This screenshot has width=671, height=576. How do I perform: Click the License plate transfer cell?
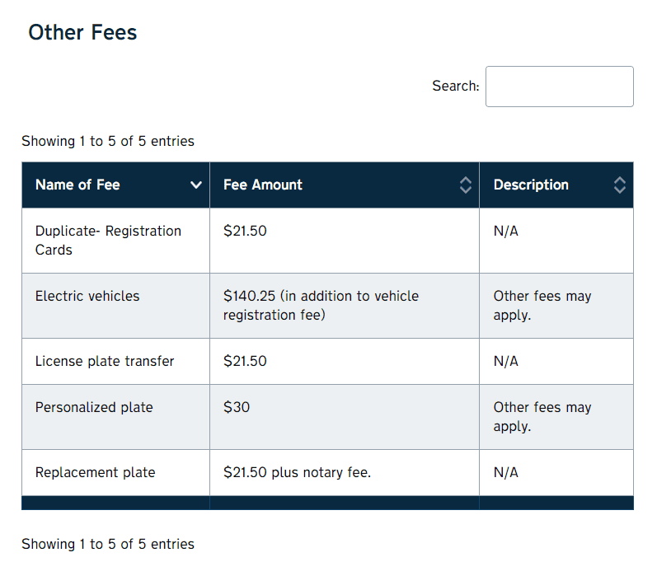pyautogui.click(x=115, y=361)
